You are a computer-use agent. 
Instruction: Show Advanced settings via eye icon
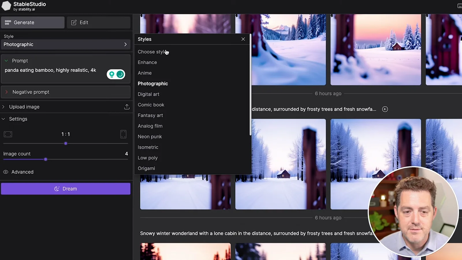click(5, 172)
